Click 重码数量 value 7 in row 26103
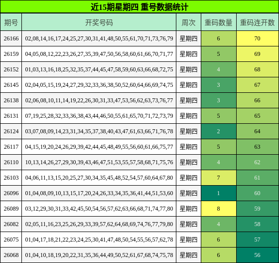The height and width of the screenshot is (263, 279). (219, 178)
